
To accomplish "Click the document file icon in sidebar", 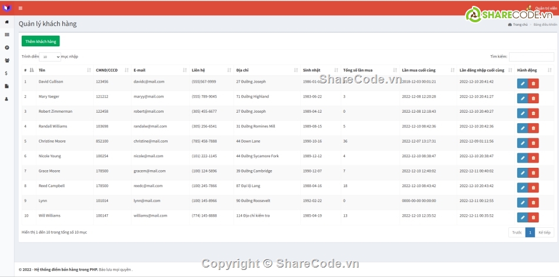I will (x=7, y=86).
